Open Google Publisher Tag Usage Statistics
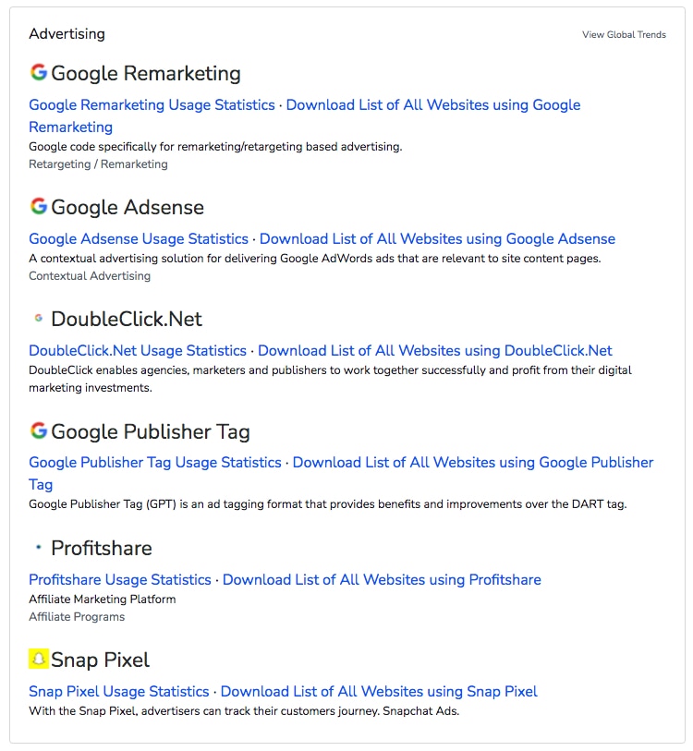The width and height of the screenshot is (693, 751). 155,463
